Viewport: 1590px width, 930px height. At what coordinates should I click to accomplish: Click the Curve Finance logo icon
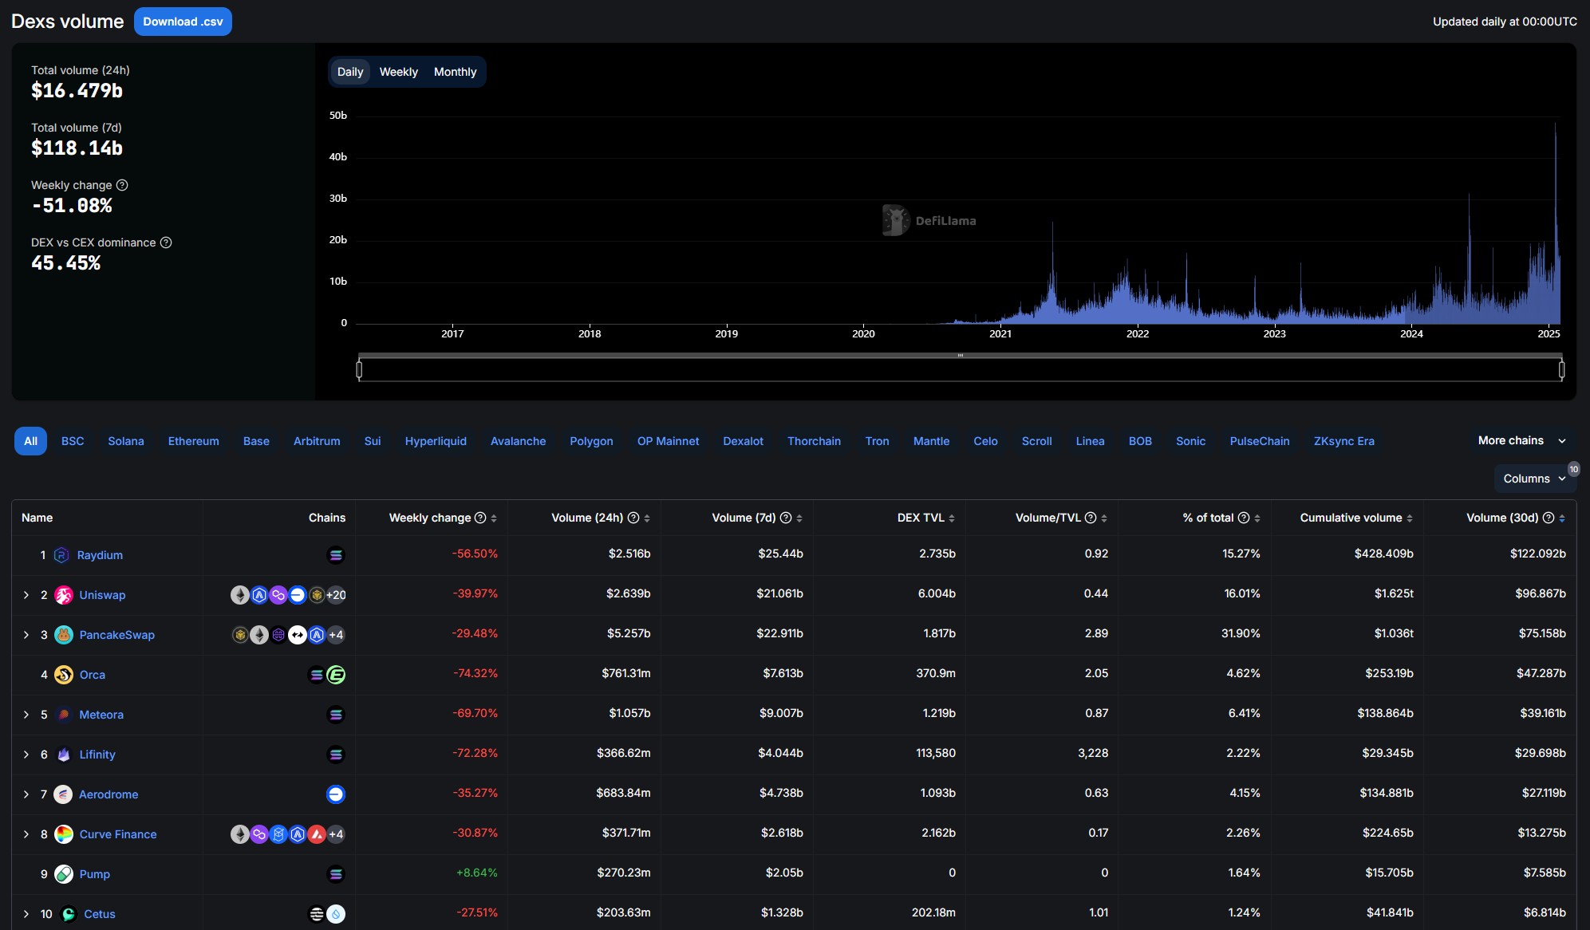click(x=64, y=834)
